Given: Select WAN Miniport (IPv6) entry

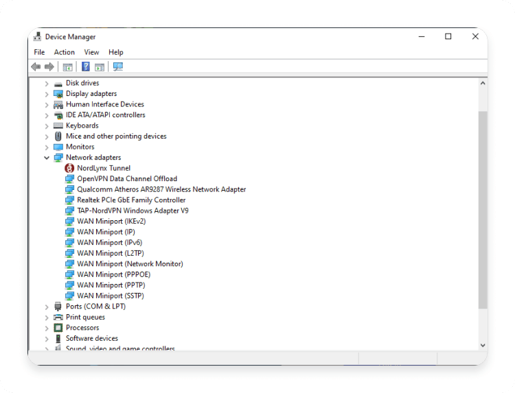Looking at the screenshot, I should 109,242.
